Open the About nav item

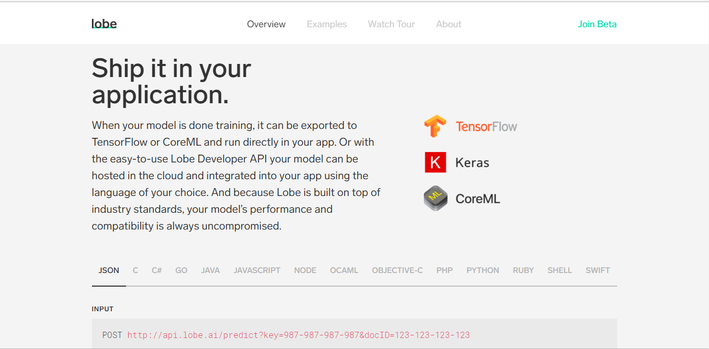click(x=449, y=24)
